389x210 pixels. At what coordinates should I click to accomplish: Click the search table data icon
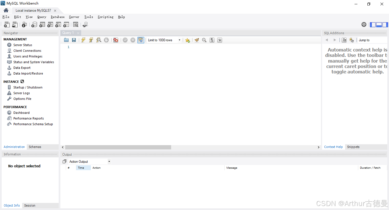point(76,25)
